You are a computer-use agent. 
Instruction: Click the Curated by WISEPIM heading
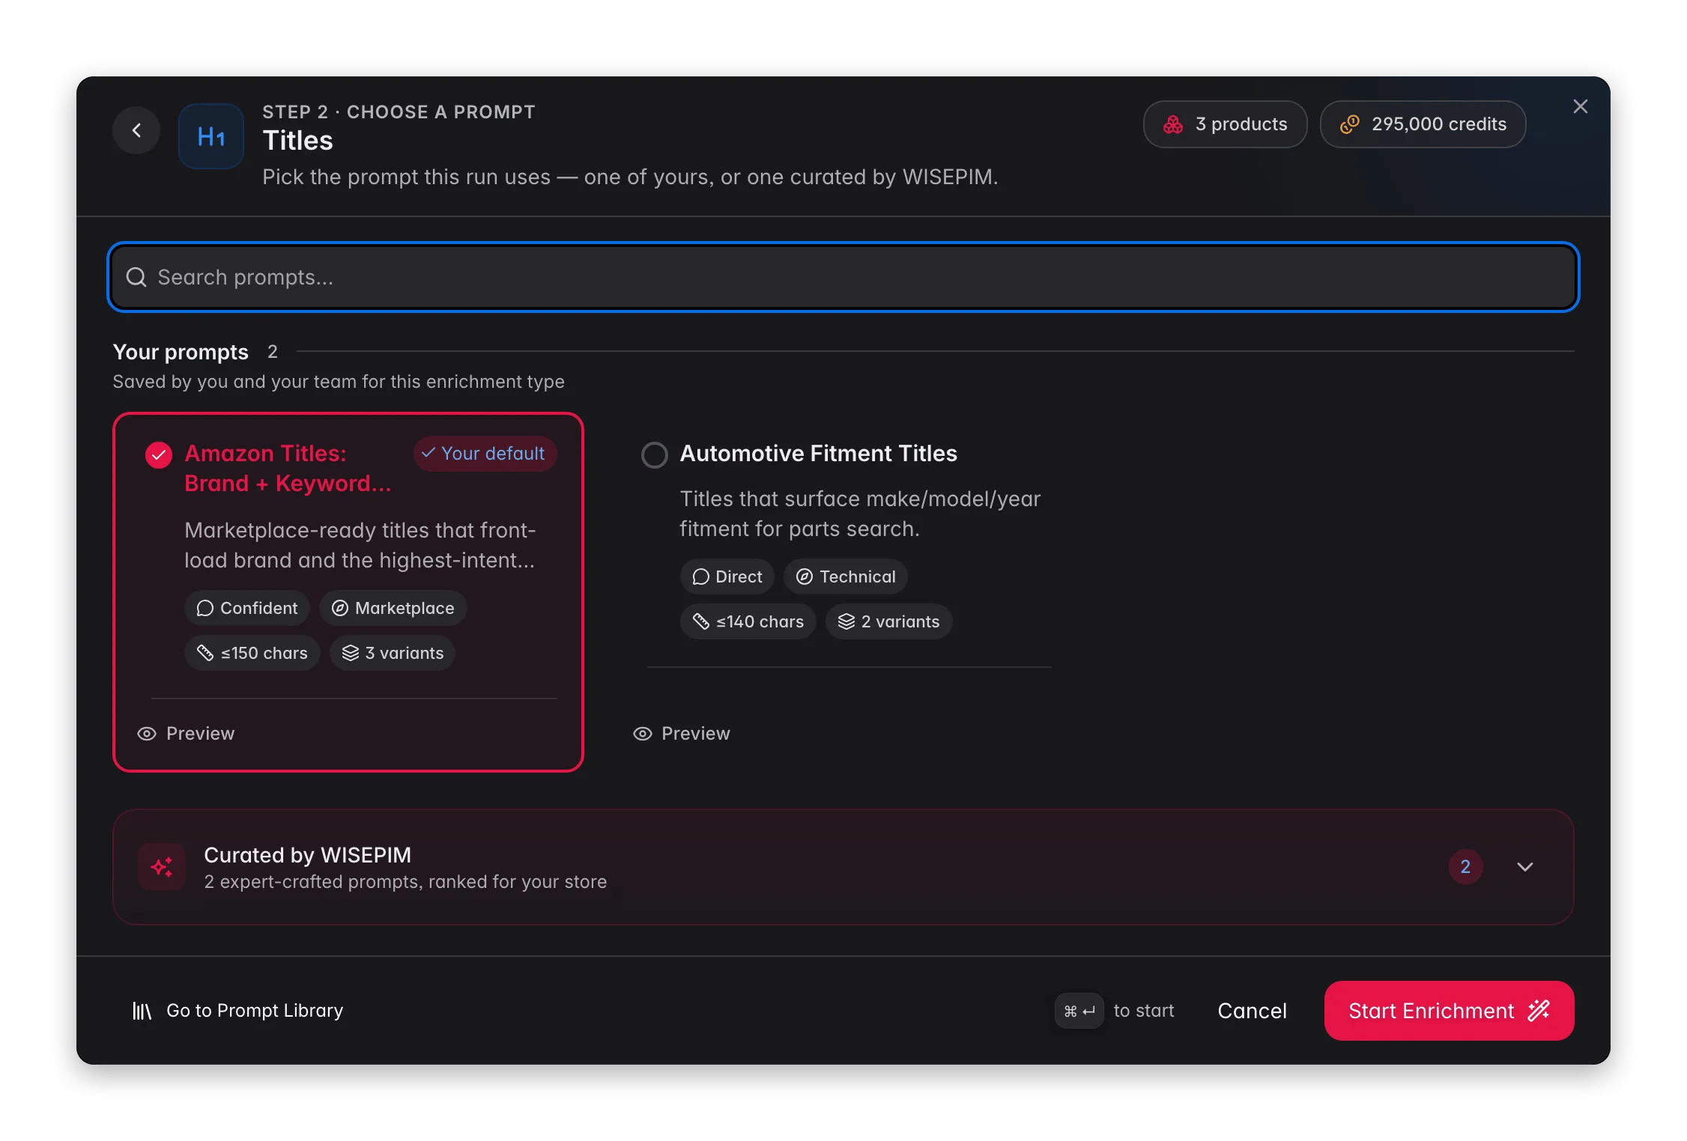(308, 855)
